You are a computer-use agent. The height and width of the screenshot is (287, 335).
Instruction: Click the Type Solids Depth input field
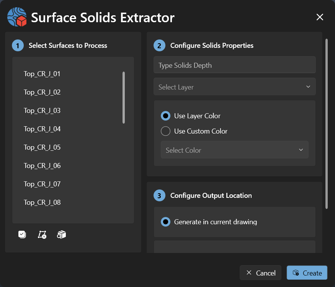[x=234, y=65]
